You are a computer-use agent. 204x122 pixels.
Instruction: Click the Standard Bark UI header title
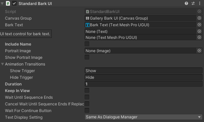click(35, 4)
